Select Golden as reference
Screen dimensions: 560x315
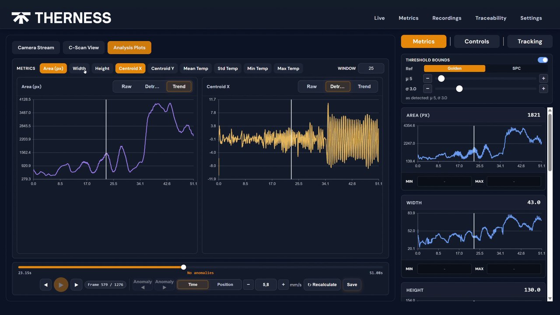pos(455,69)
